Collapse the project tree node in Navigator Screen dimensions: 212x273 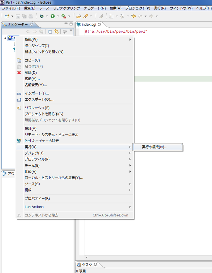(x=5, y=38)
